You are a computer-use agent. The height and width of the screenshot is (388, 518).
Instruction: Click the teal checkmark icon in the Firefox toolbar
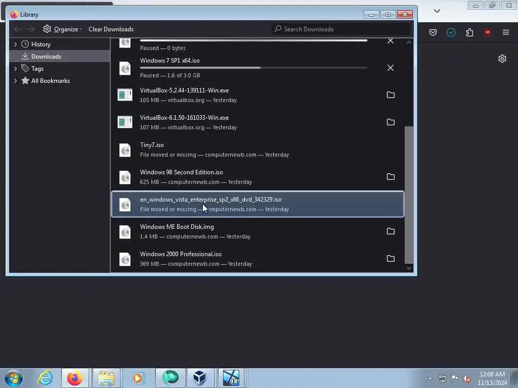pyautogui.click(x=451, y=32)
